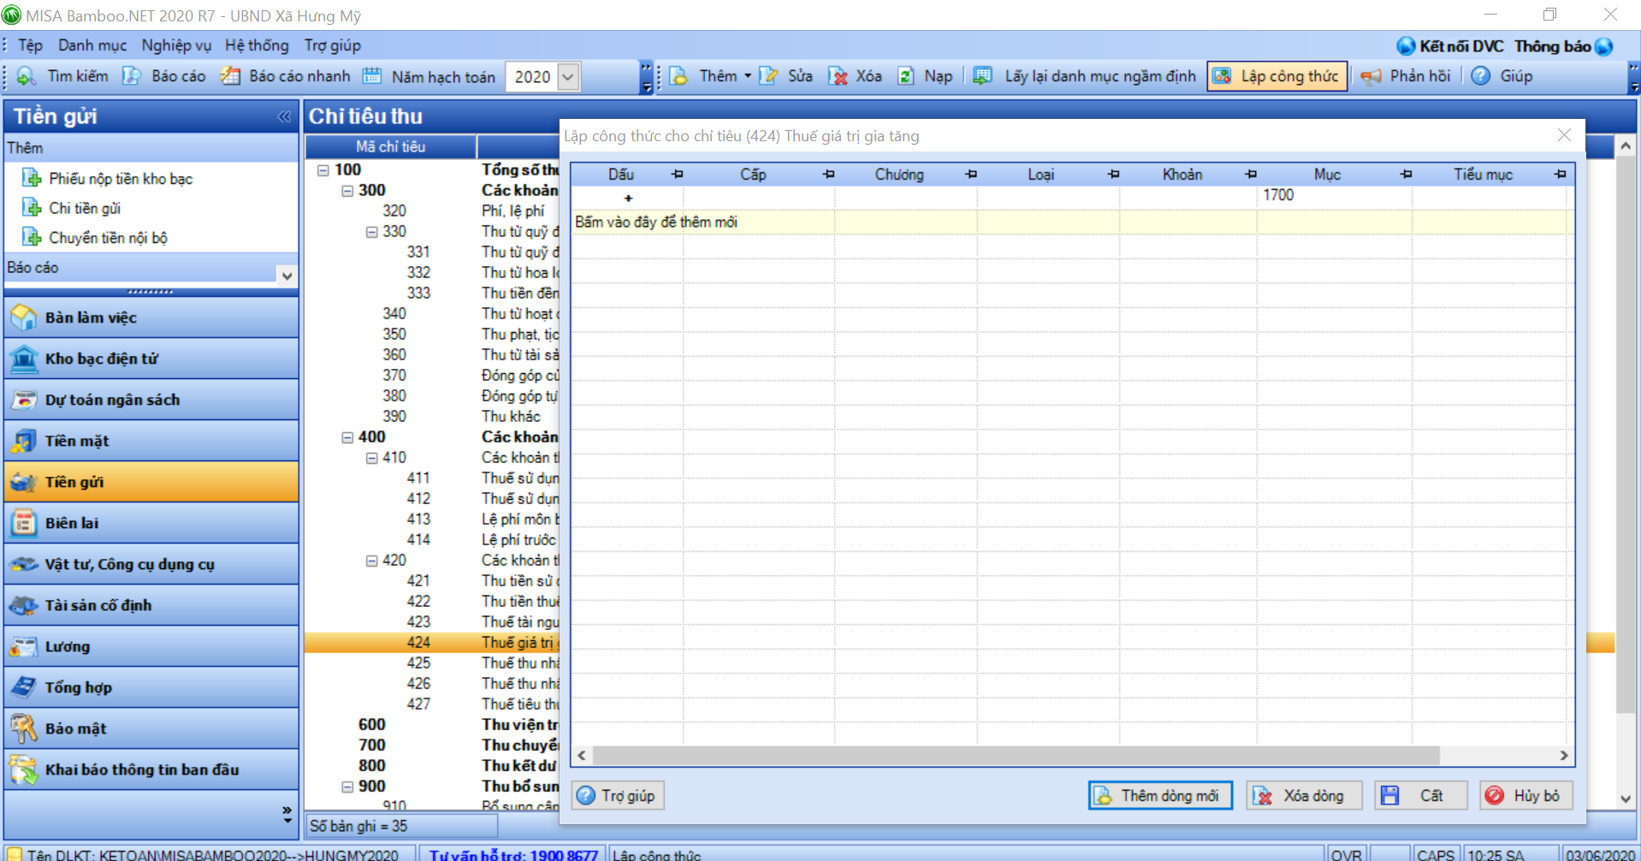Viewport: 1641px width, 861px height.
Task: Pin the Dấu column header
Action: 678,175
